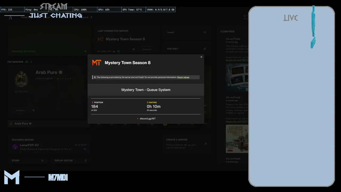The width and height of the screenshot is (341, 192).
Task: Click the MT logo in the queue dialog
Action: [96, 63]
